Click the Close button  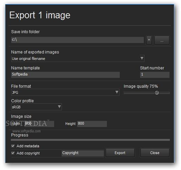(155, 153)
